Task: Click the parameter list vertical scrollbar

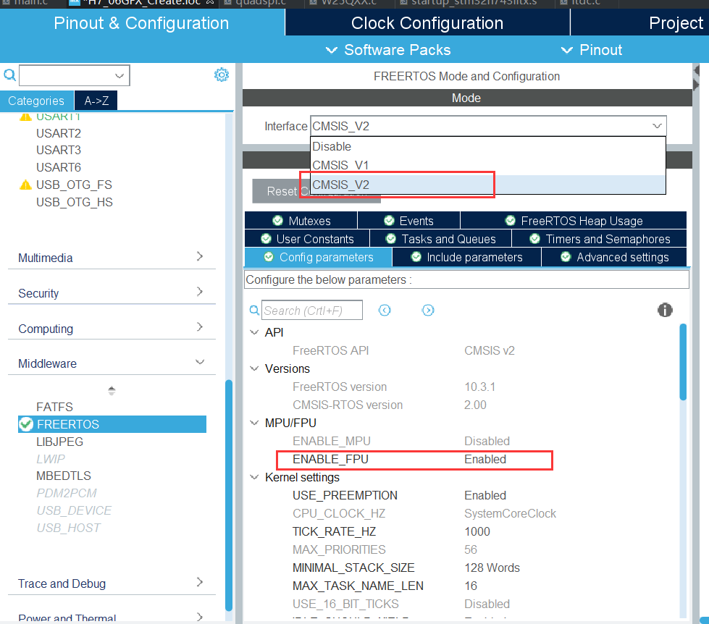Action: click(683, 362)
